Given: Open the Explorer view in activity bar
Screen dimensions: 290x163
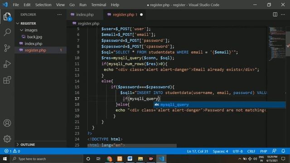Looking at the screenshot, I should click(x=7, y=17).
